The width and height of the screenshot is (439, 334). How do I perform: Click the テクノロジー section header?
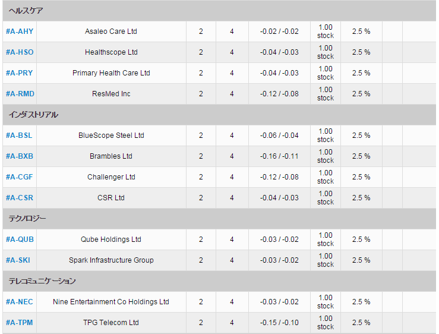(219, 219)
